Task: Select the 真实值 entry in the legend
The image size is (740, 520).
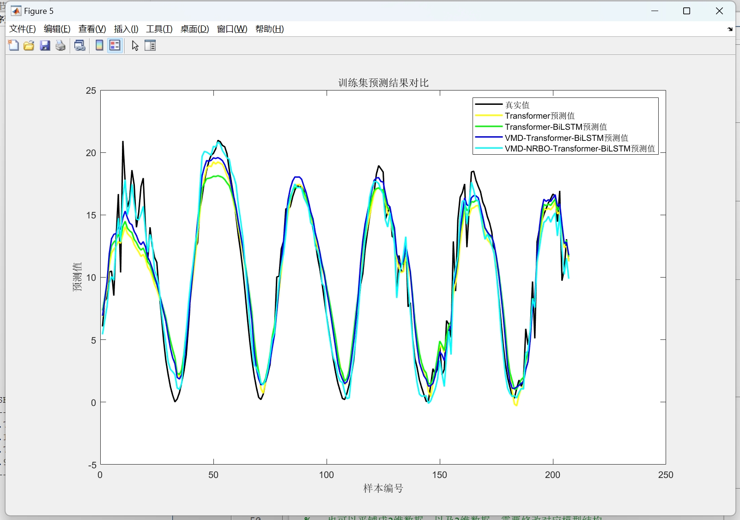Action: coord(517,105)
